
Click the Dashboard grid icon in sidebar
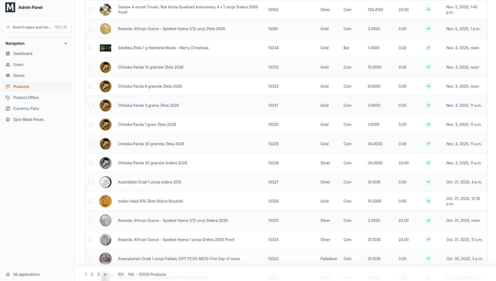8,54
